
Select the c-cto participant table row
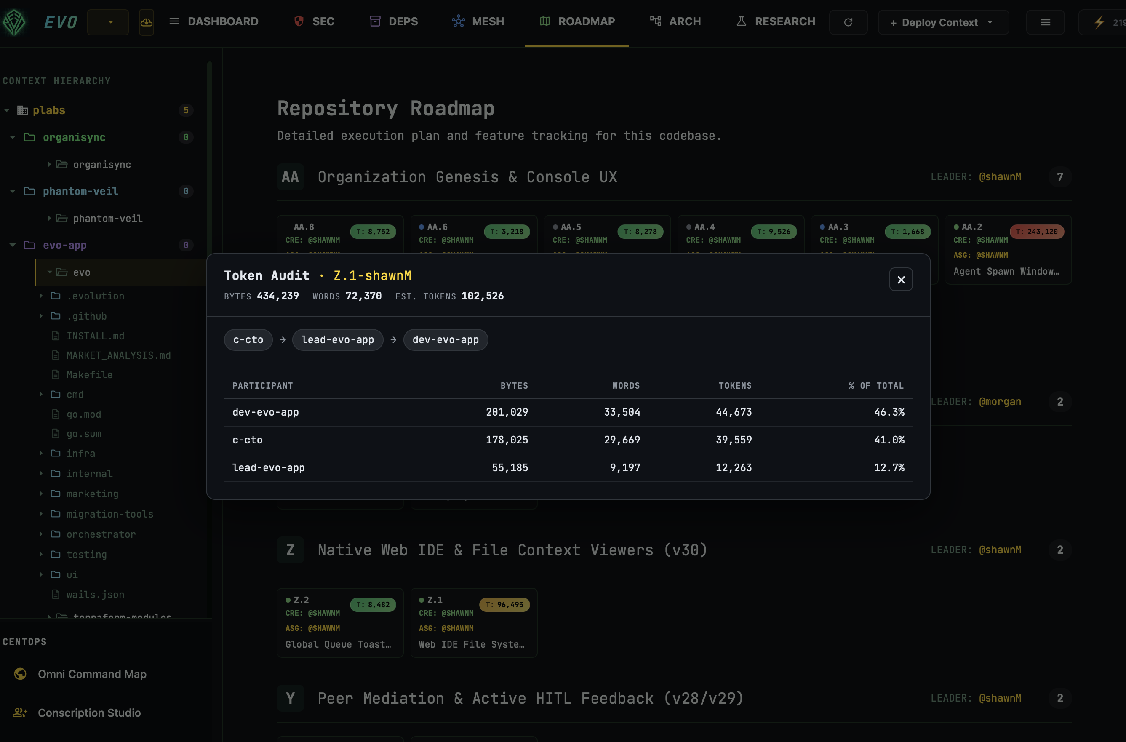point(568,440)
